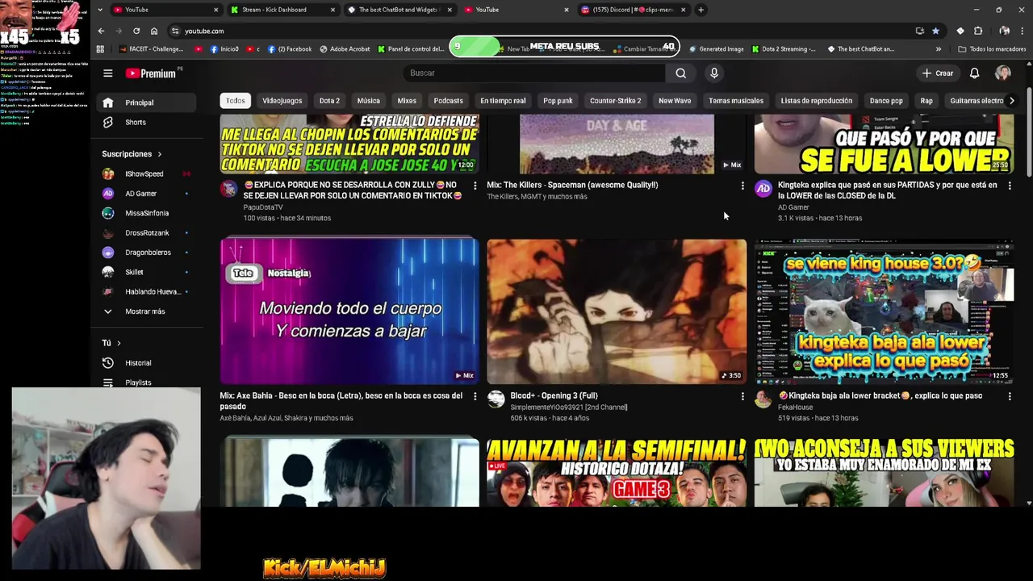Screen dimensions: 1033x581
Task: Open video title 'Kingteka baja ala lower bracket'
Action: point(880,396)
